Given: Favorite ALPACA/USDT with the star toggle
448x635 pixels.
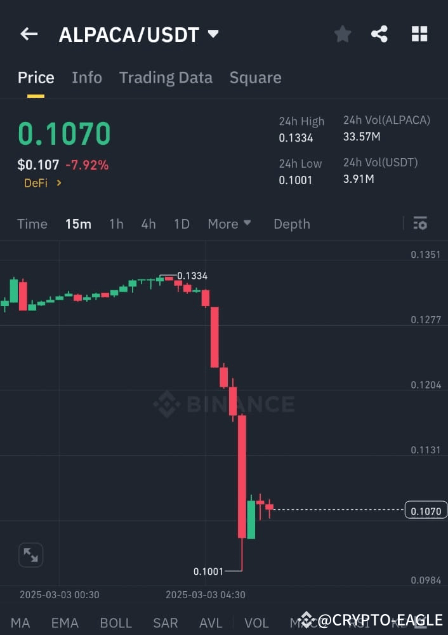Looking at the screenshot, I should click(343, 34).
